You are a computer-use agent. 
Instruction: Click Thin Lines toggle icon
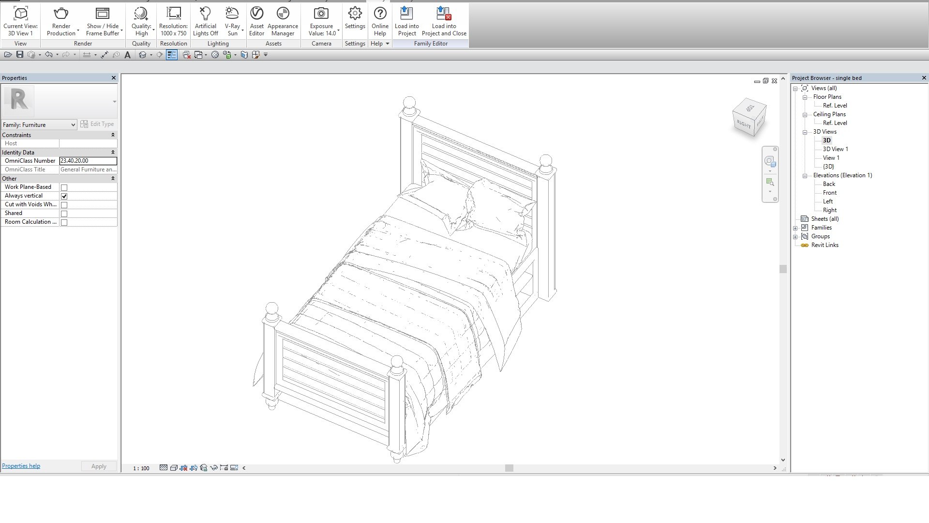pyautogui.click(x=172, y=55)
